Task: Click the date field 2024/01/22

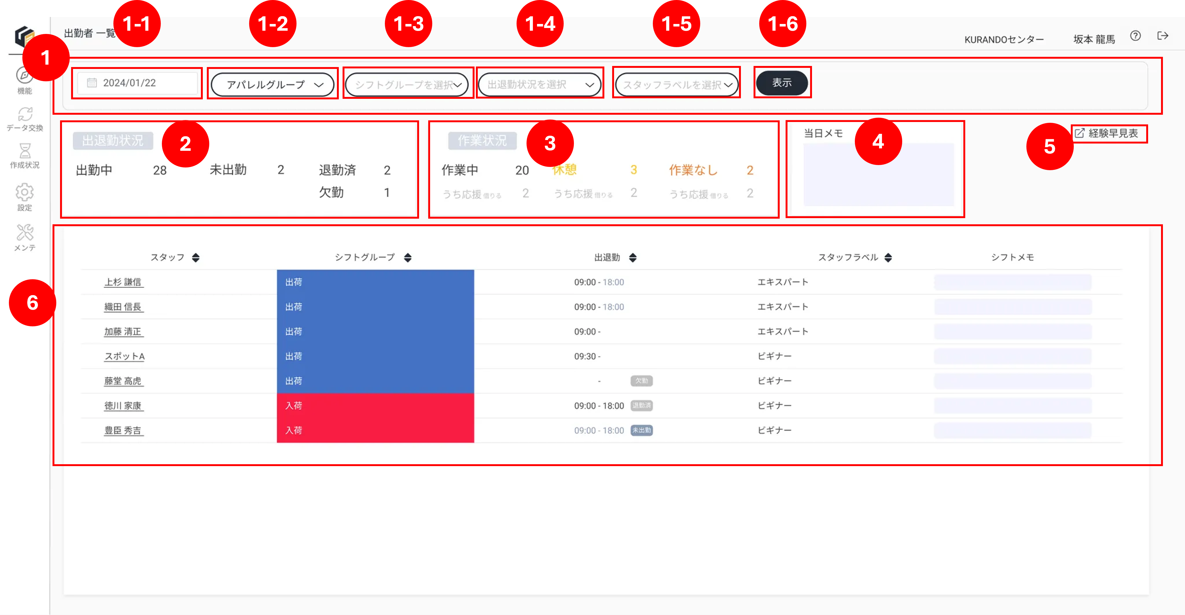Action: [137, 83]
